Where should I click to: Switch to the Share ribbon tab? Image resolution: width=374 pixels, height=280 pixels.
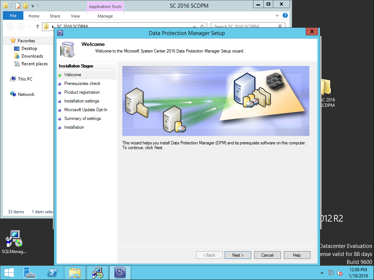click(54, 16)
